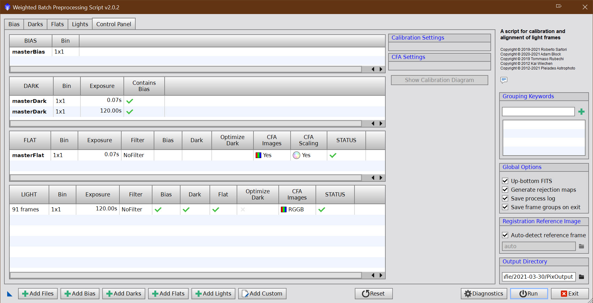Screen dimensions: 593x303
Task: Select the 91 frames light row
Action: coord(197,209)
